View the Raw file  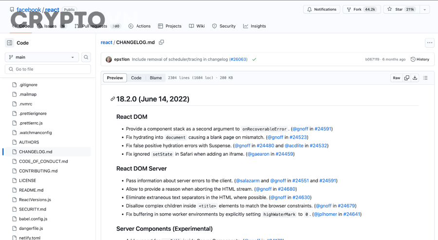pos(396,78)
